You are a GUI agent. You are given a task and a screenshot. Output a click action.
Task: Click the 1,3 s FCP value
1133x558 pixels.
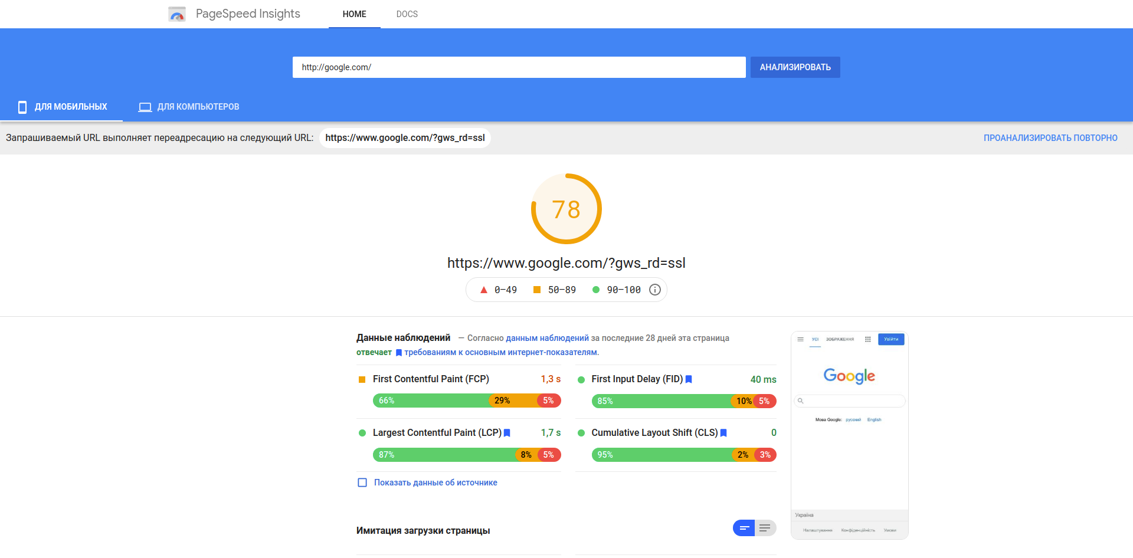(x=551, y=379)
